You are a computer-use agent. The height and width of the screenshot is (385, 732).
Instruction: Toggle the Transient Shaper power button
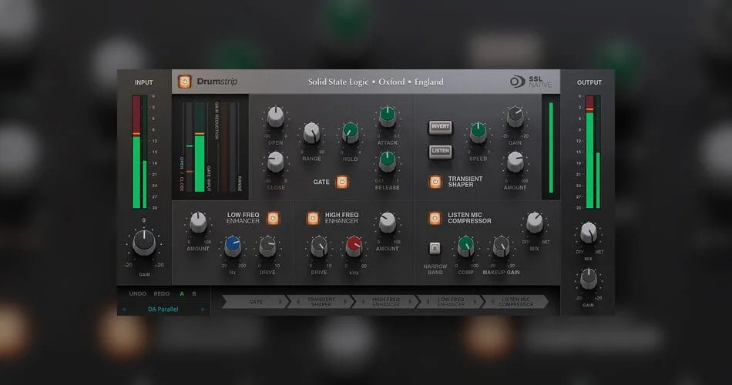[x=435, y=182]
